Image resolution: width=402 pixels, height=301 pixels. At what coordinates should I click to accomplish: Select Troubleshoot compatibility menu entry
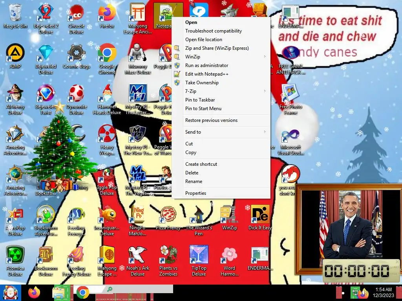point(221,31)
